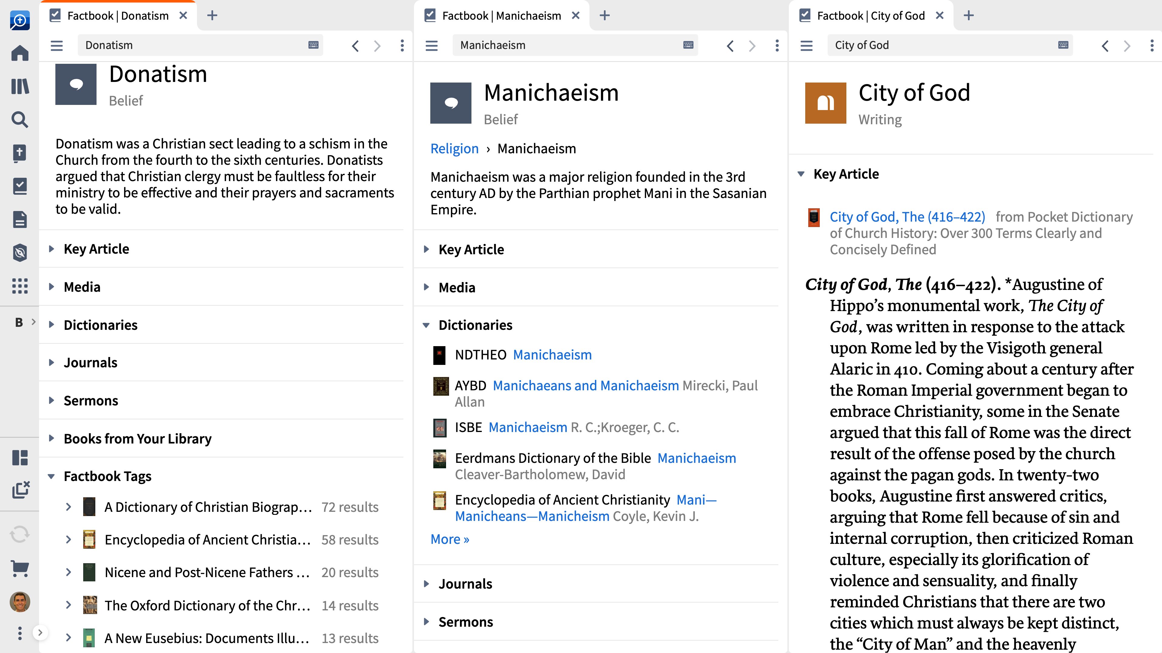The width and height of the screenshot is (1162, 653).
Task: Click the Search magnifier icon in sidebar
Action: point(20,119)
